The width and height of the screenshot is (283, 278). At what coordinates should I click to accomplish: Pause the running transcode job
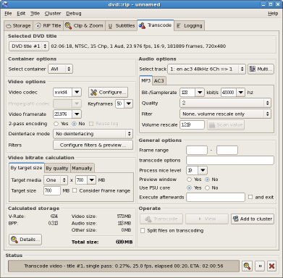(260, 266)
